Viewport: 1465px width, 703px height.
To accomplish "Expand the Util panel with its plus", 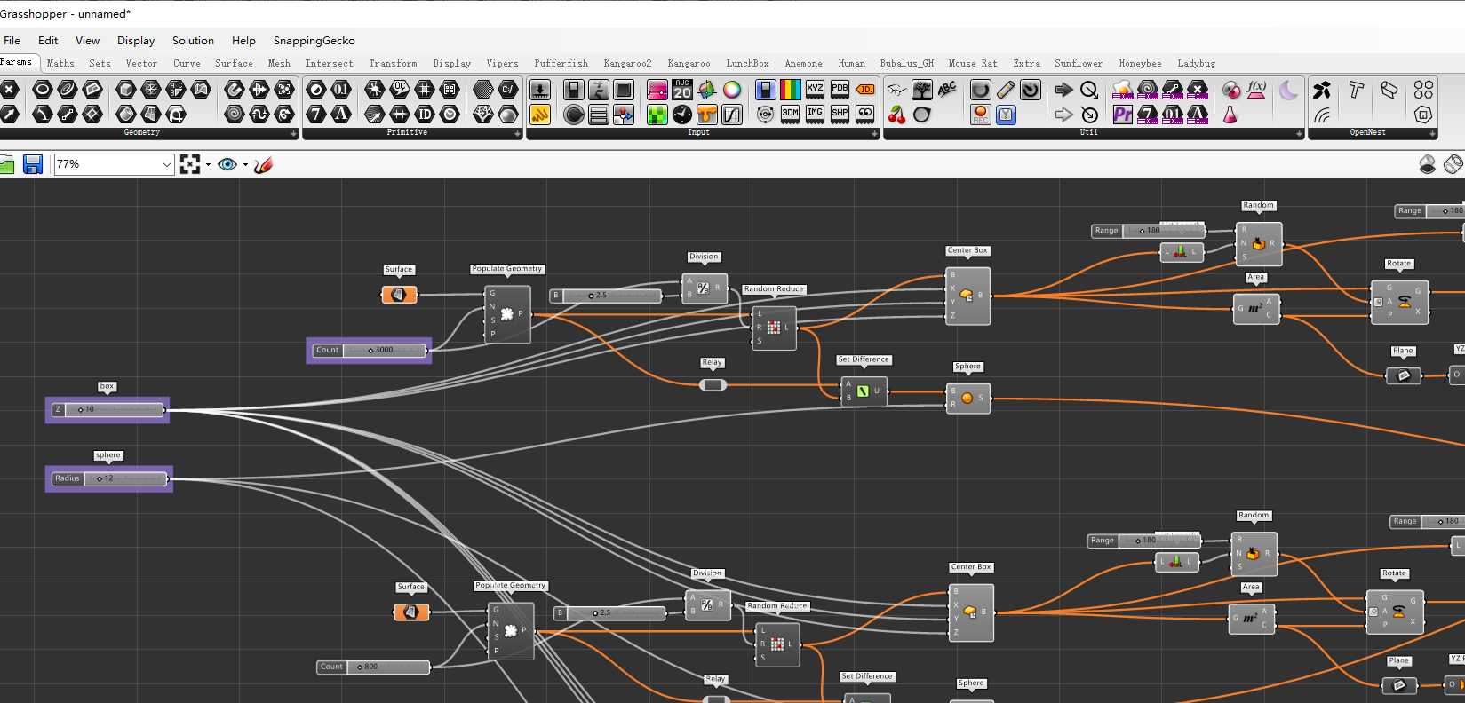I will (1300, 134).
